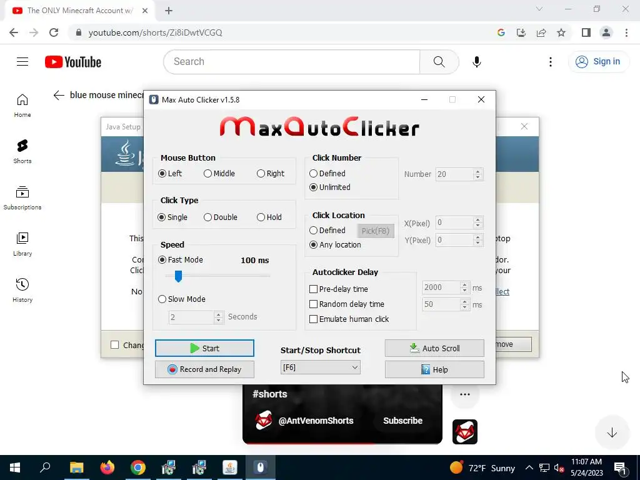Open Shorts in YouTube sidebar

tap(22, 152)
